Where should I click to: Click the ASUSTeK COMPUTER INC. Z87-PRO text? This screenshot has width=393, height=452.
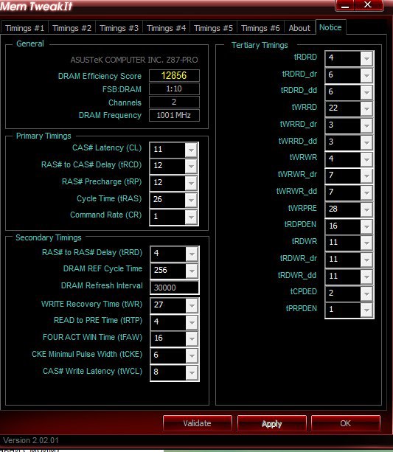[x=134, y=60]
